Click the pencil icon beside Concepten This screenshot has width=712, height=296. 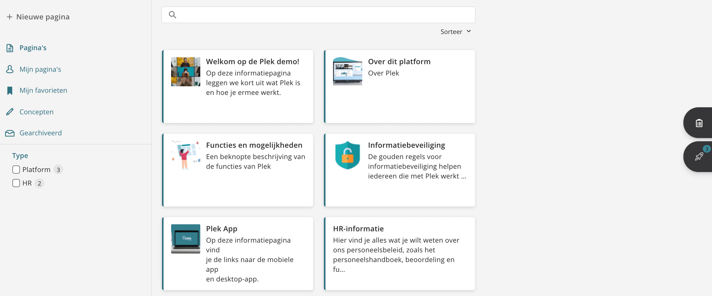[10, 112]
